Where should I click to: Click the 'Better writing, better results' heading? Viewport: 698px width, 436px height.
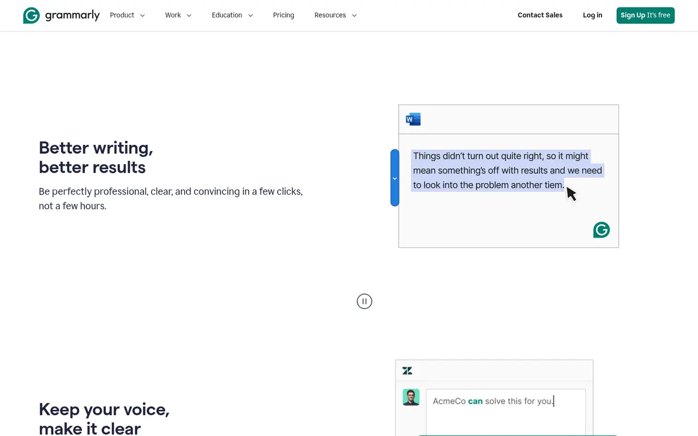click(96, 158)
